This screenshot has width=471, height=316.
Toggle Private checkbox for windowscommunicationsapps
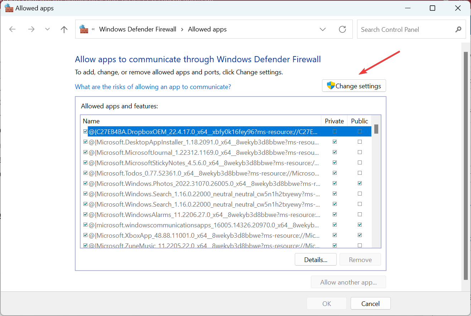click(x=335, y=225)
